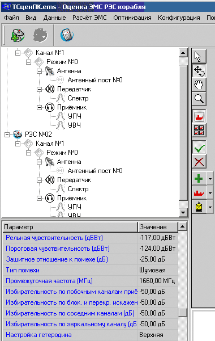Select Режим №0 under РЭС №02
215x341 pixels.
coord(62,153)
